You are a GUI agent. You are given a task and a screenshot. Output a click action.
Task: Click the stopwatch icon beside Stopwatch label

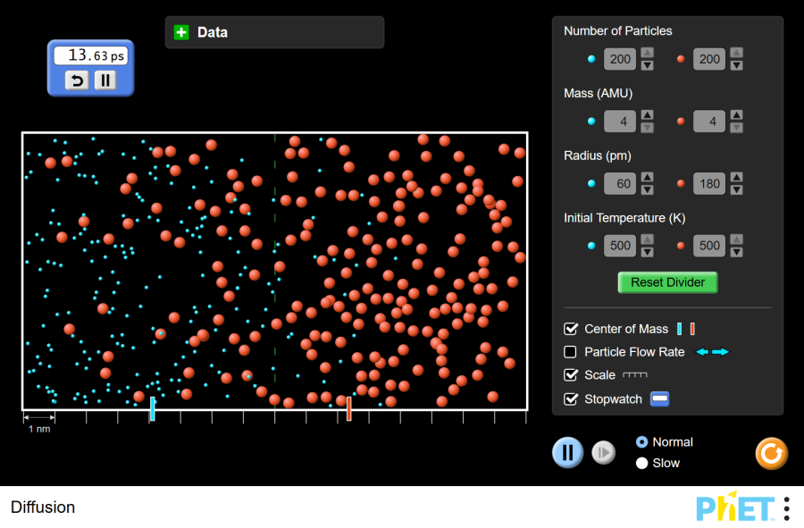click(x=660, y=398)
